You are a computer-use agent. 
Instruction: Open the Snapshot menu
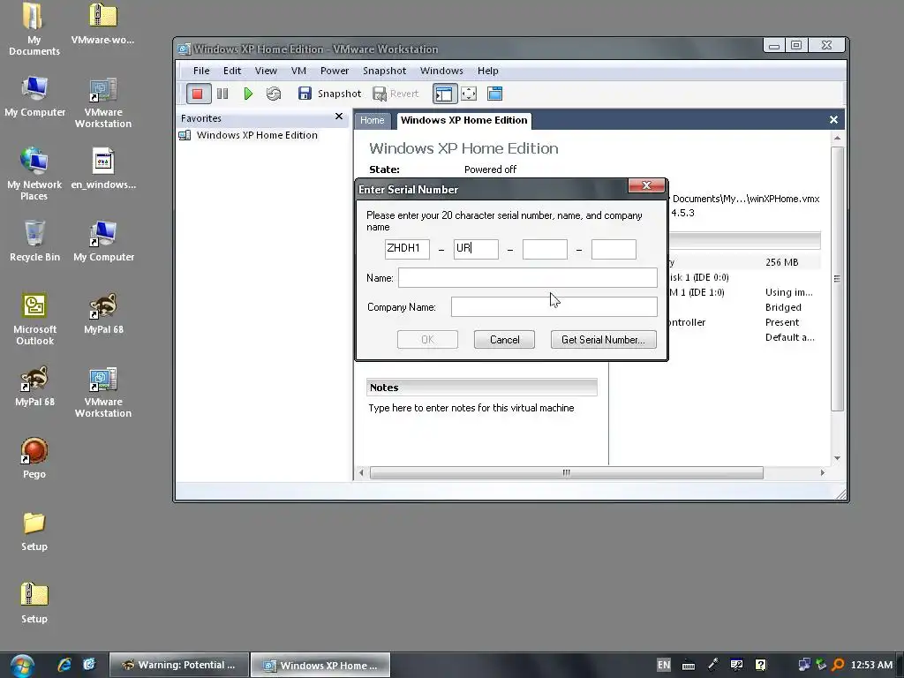[385, 71]
